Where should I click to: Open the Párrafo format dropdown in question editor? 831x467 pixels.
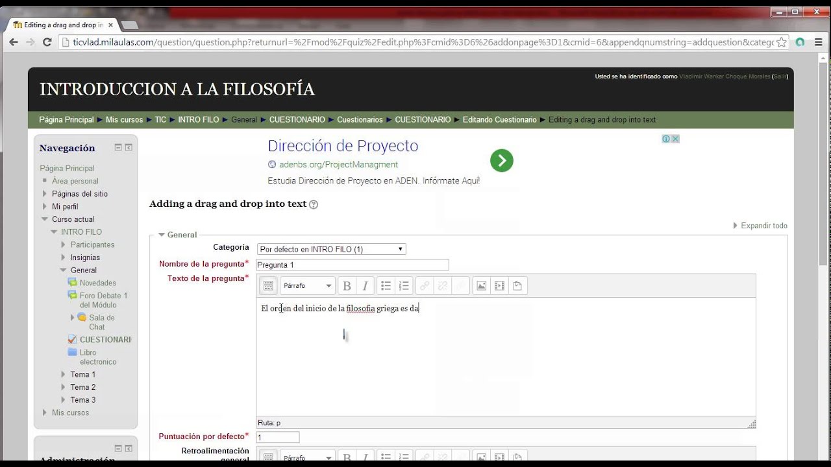(307, 285)
